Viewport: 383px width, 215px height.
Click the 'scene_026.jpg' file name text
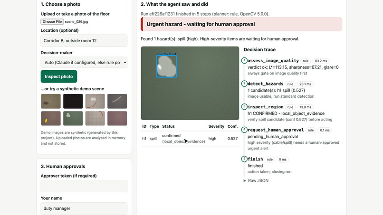pos(77,21)
